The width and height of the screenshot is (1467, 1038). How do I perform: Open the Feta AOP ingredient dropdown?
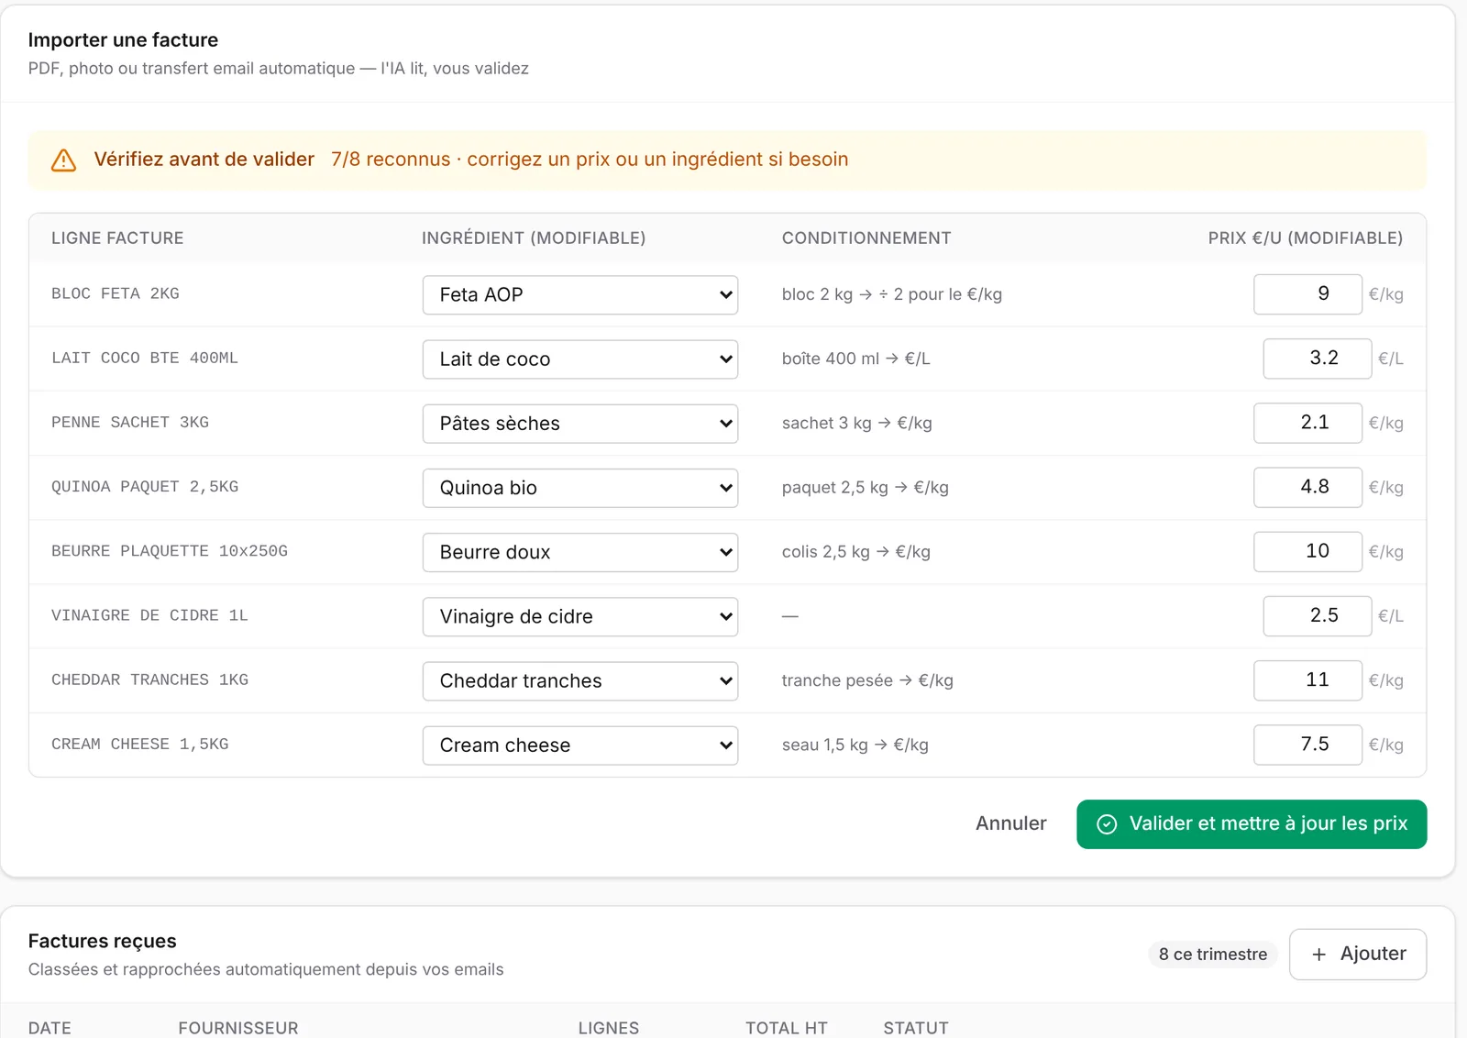[579, 295]
